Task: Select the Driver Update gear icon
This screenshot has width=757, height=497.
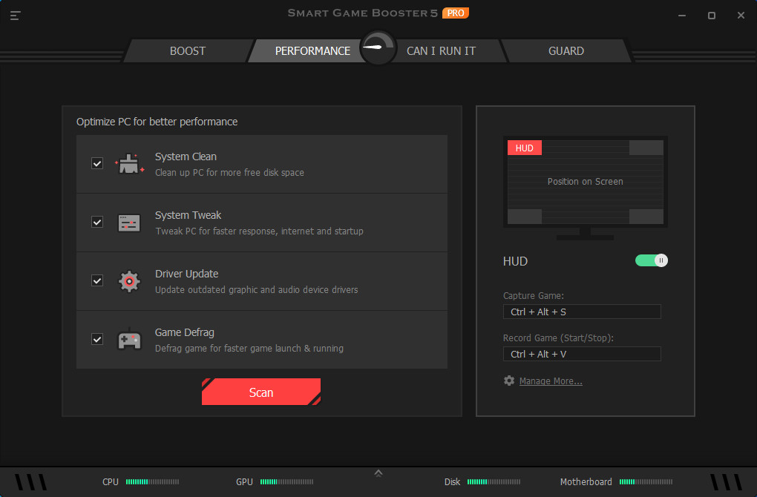Action: pyautogui.click(x=129, y=280)
